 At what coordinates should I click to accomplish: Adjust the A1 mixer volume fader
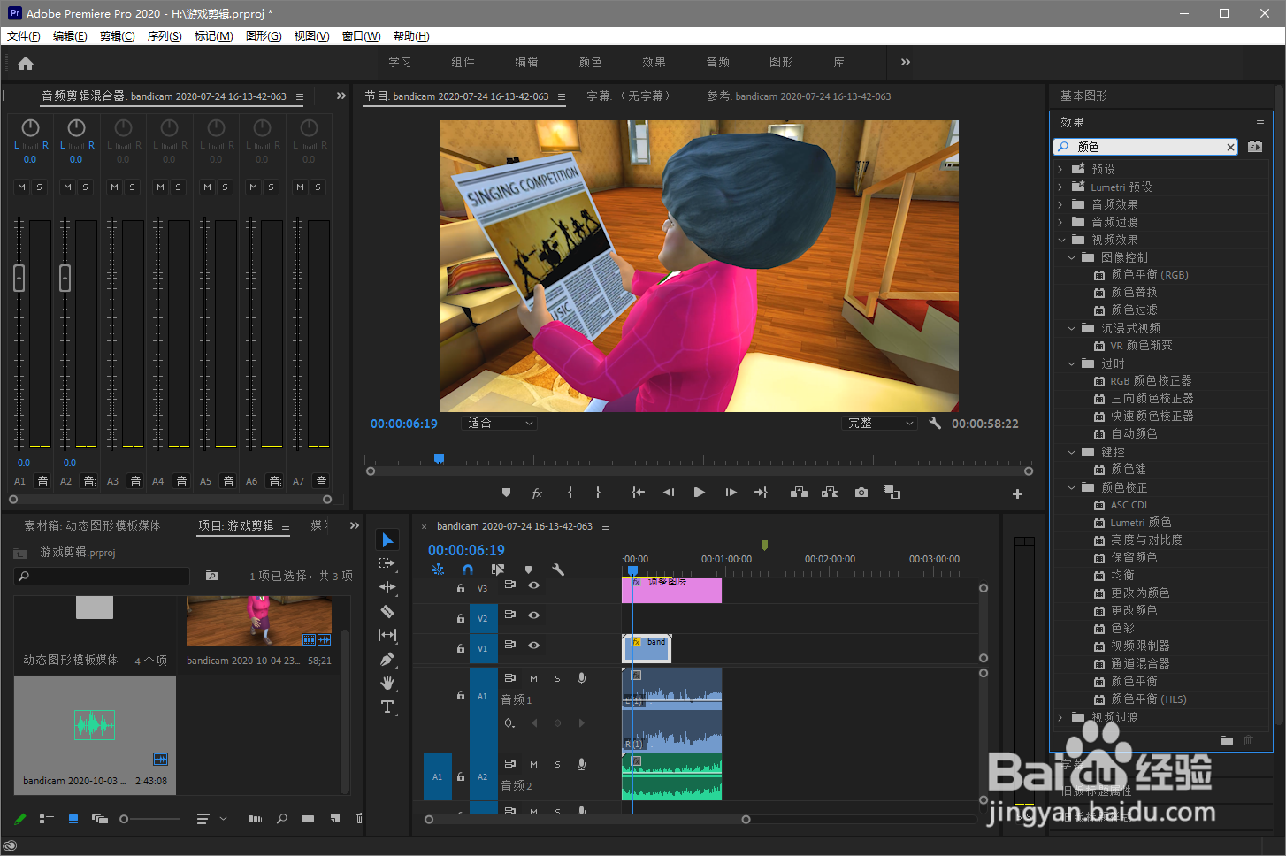tap(19, 278)
